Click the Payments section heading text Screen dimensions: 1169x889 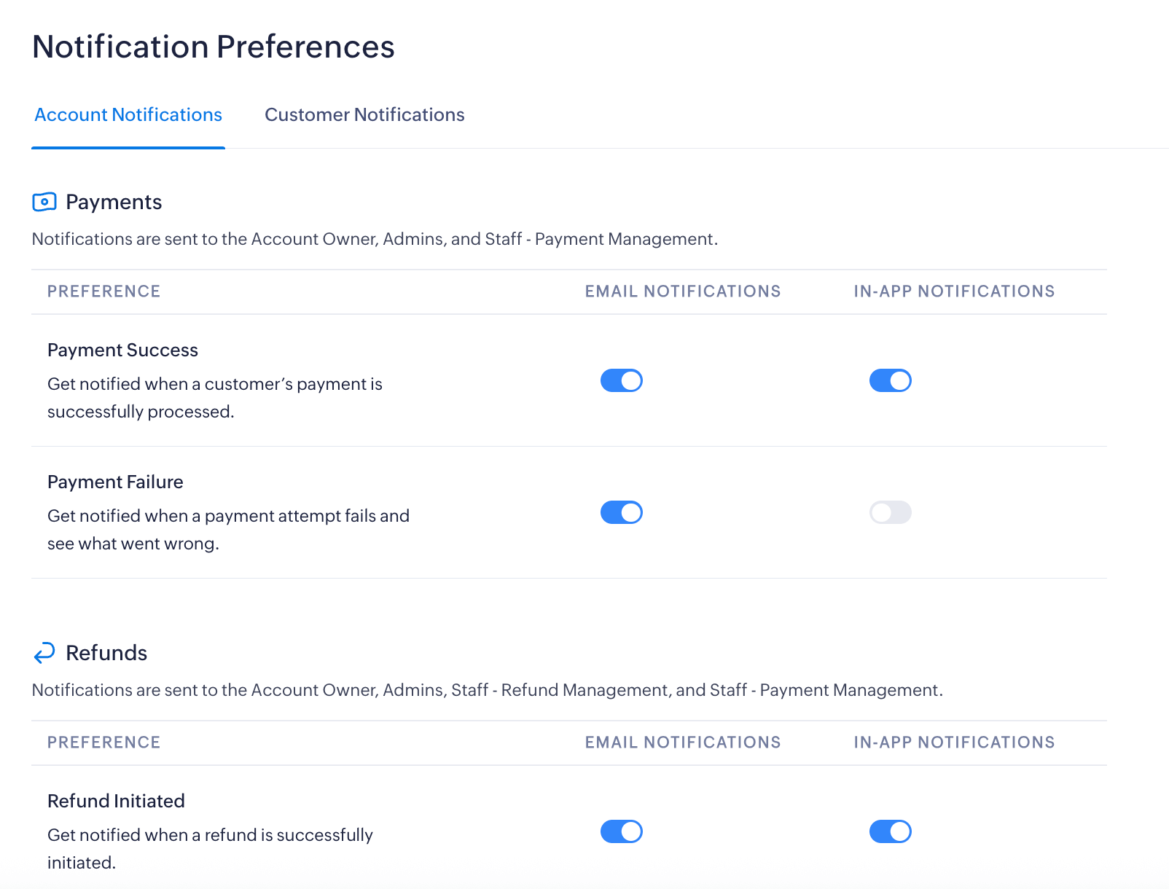pyautogui.click(x=114, y=202)
